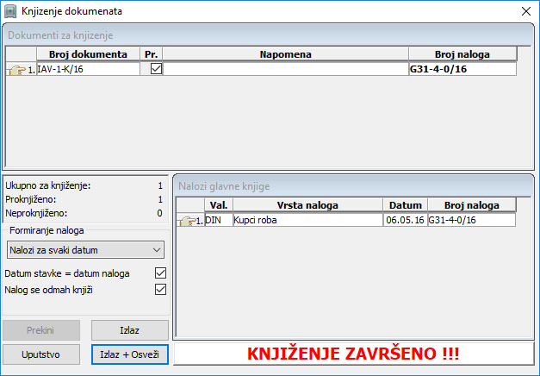Open Uputstvo instructions button

coord(40,354)
